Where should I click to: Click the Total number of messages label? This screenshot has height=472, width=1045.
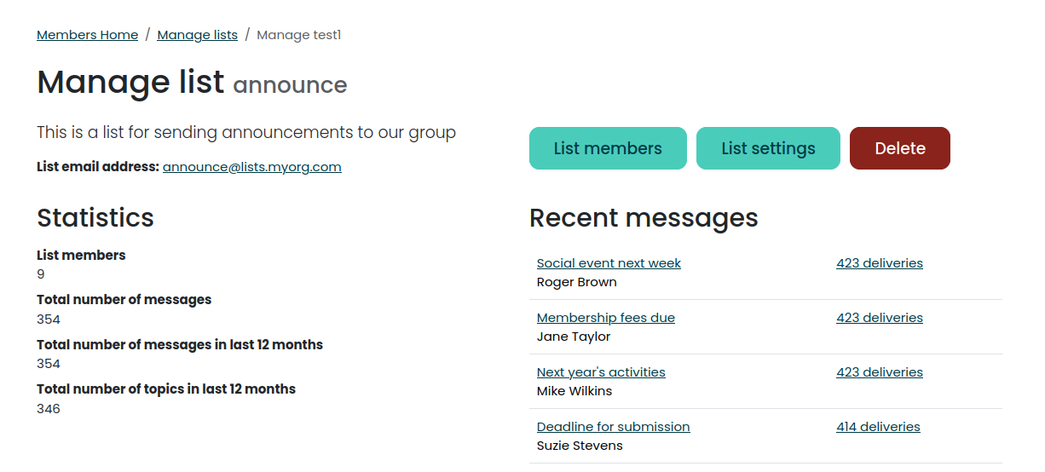pos(124,300)
